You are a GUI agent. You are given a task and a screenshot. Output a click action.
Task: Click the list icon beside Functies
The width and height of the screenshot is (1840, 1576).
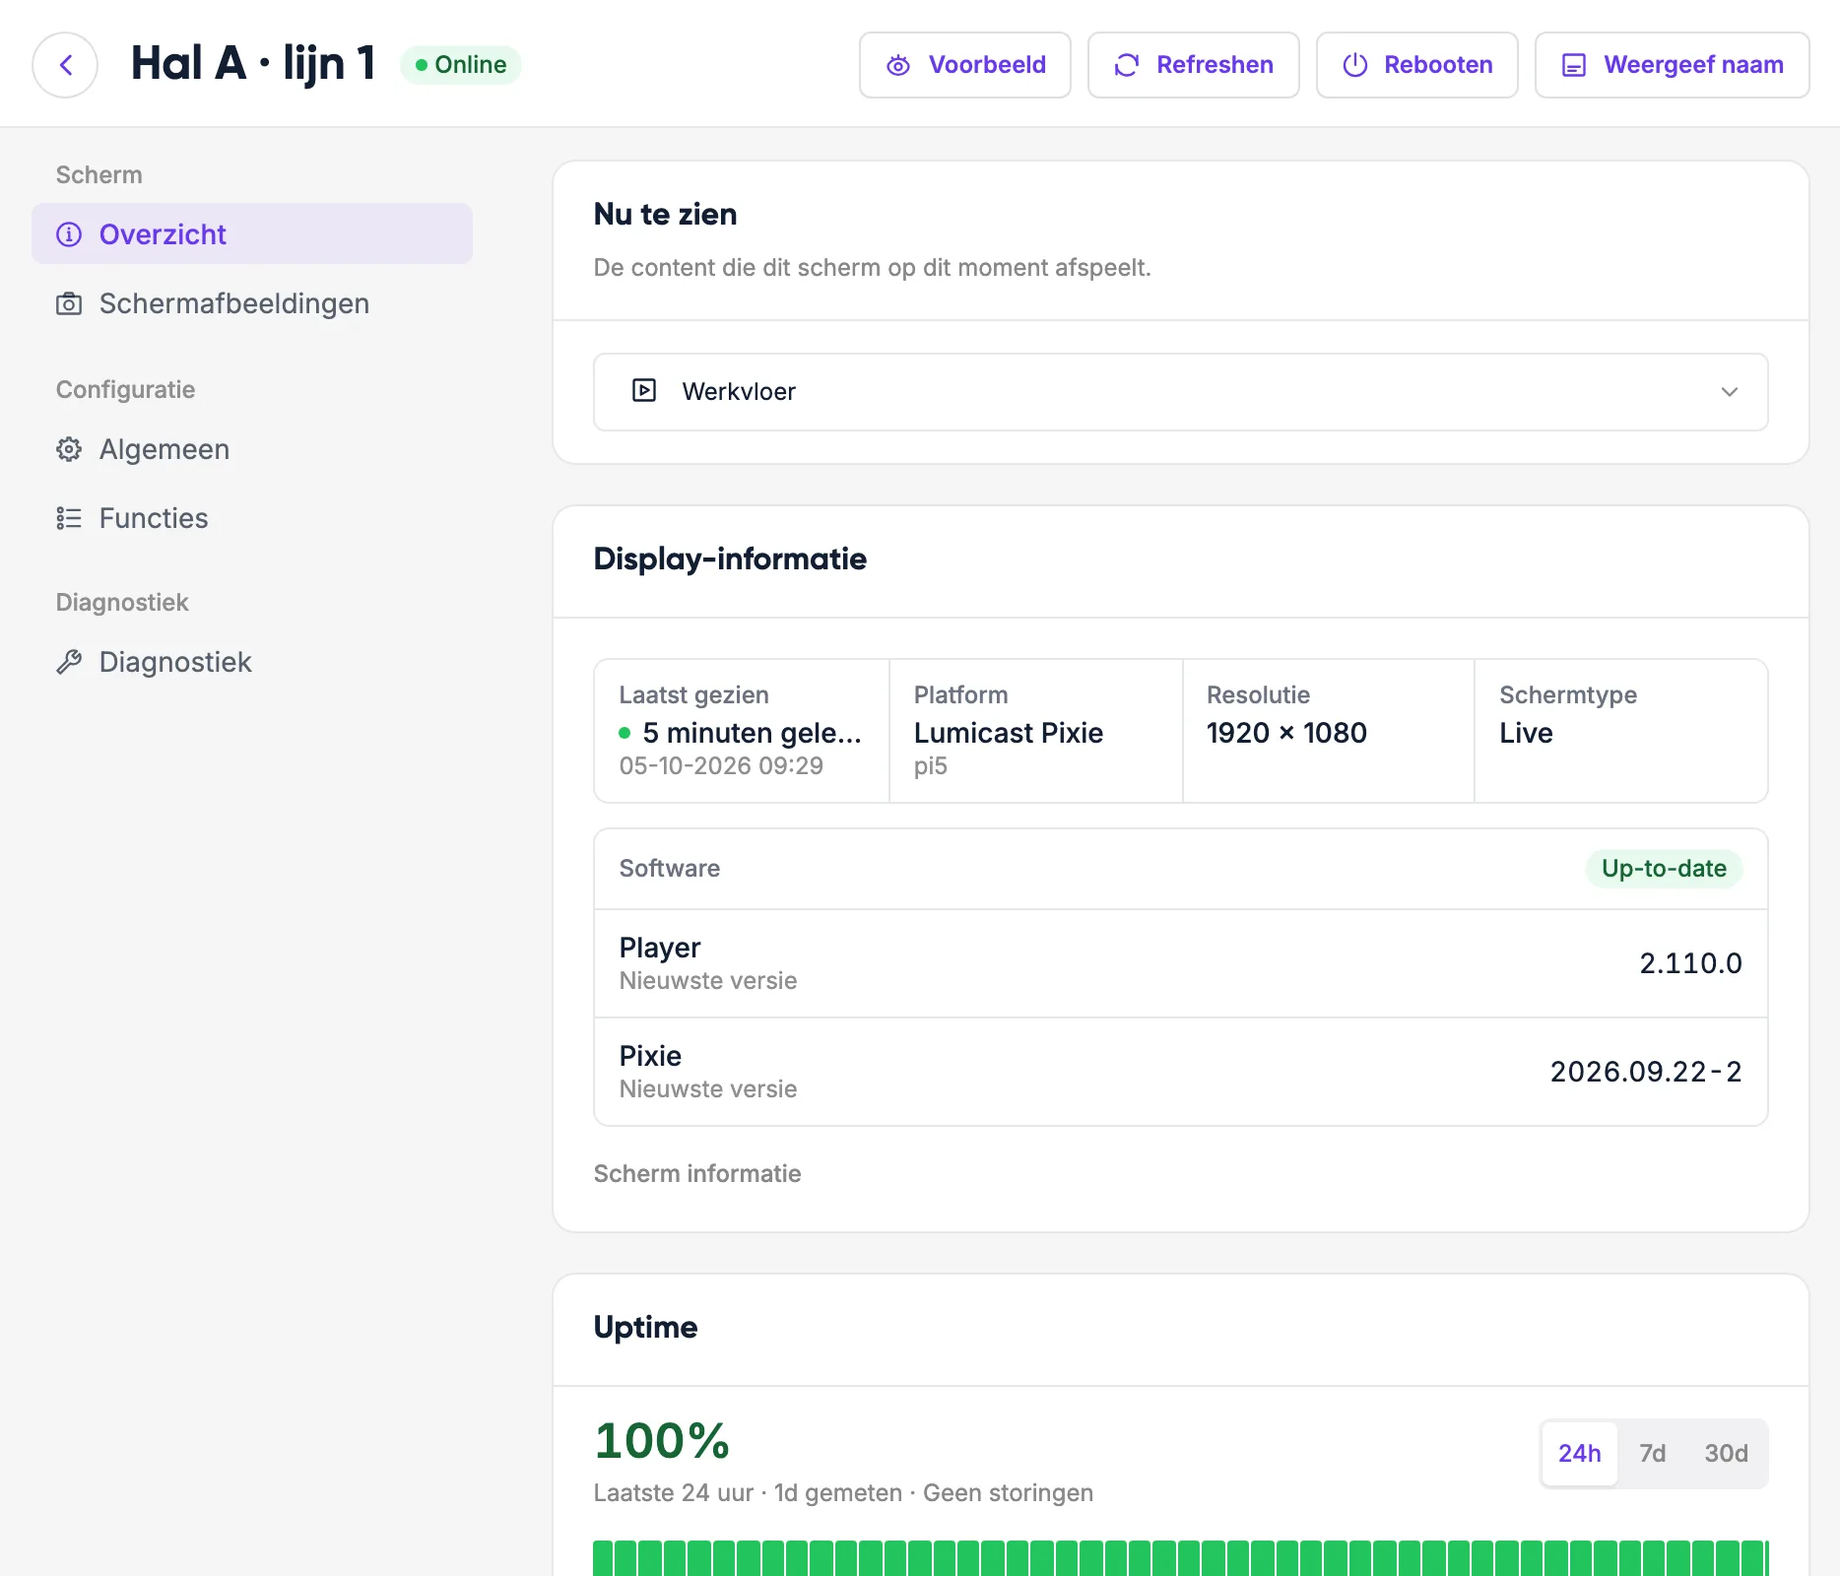click(x=69, y=518)
